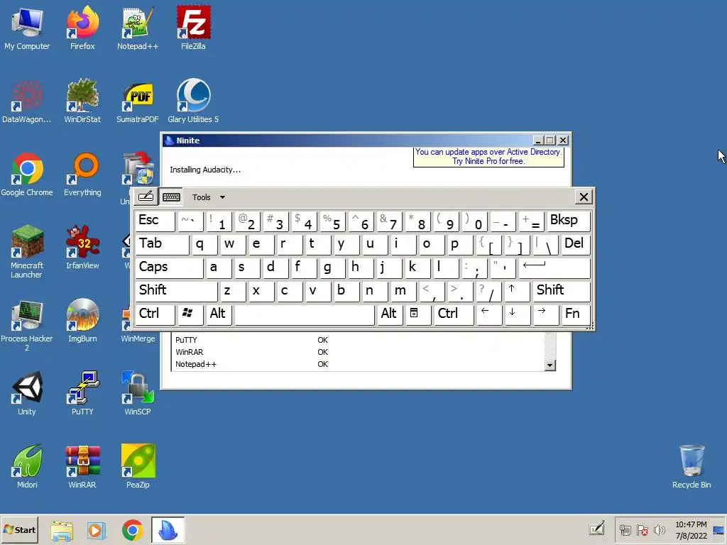
Task: Toggle the right Ctrl key
Action: pos(454,314)
